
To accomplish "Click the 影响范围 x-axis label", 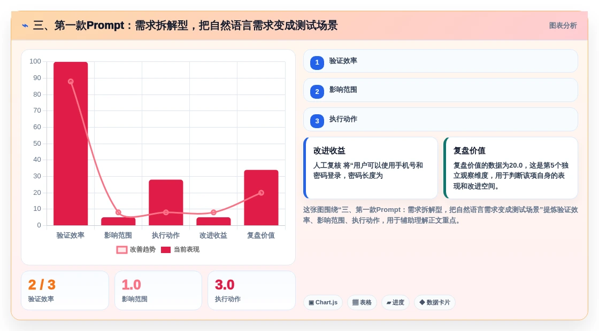I will point(118,235).
